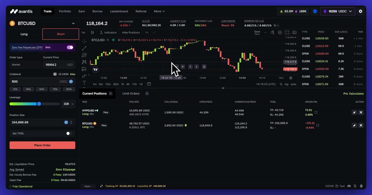372x195 pixels.
Task: Undo the last chart action
Action: pos(147,32)
